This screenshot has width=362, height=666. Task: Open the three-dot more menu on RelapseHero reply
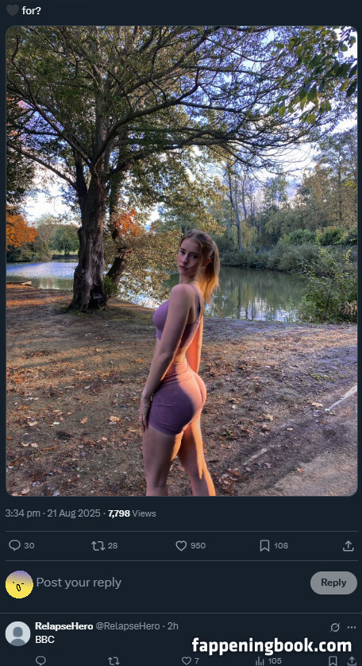[352, 627]
